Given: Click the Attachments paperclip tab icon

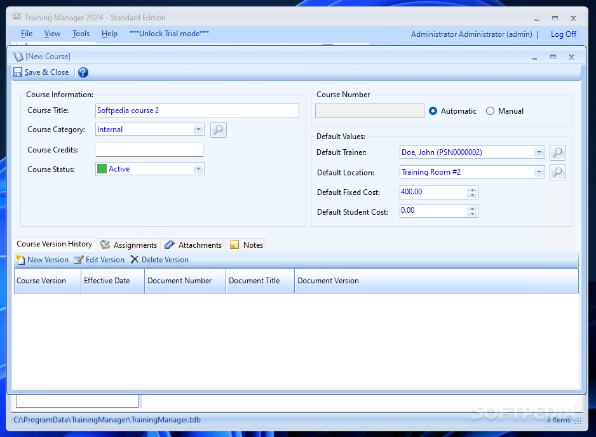Looking at the screenshot, I should (170, 245).
